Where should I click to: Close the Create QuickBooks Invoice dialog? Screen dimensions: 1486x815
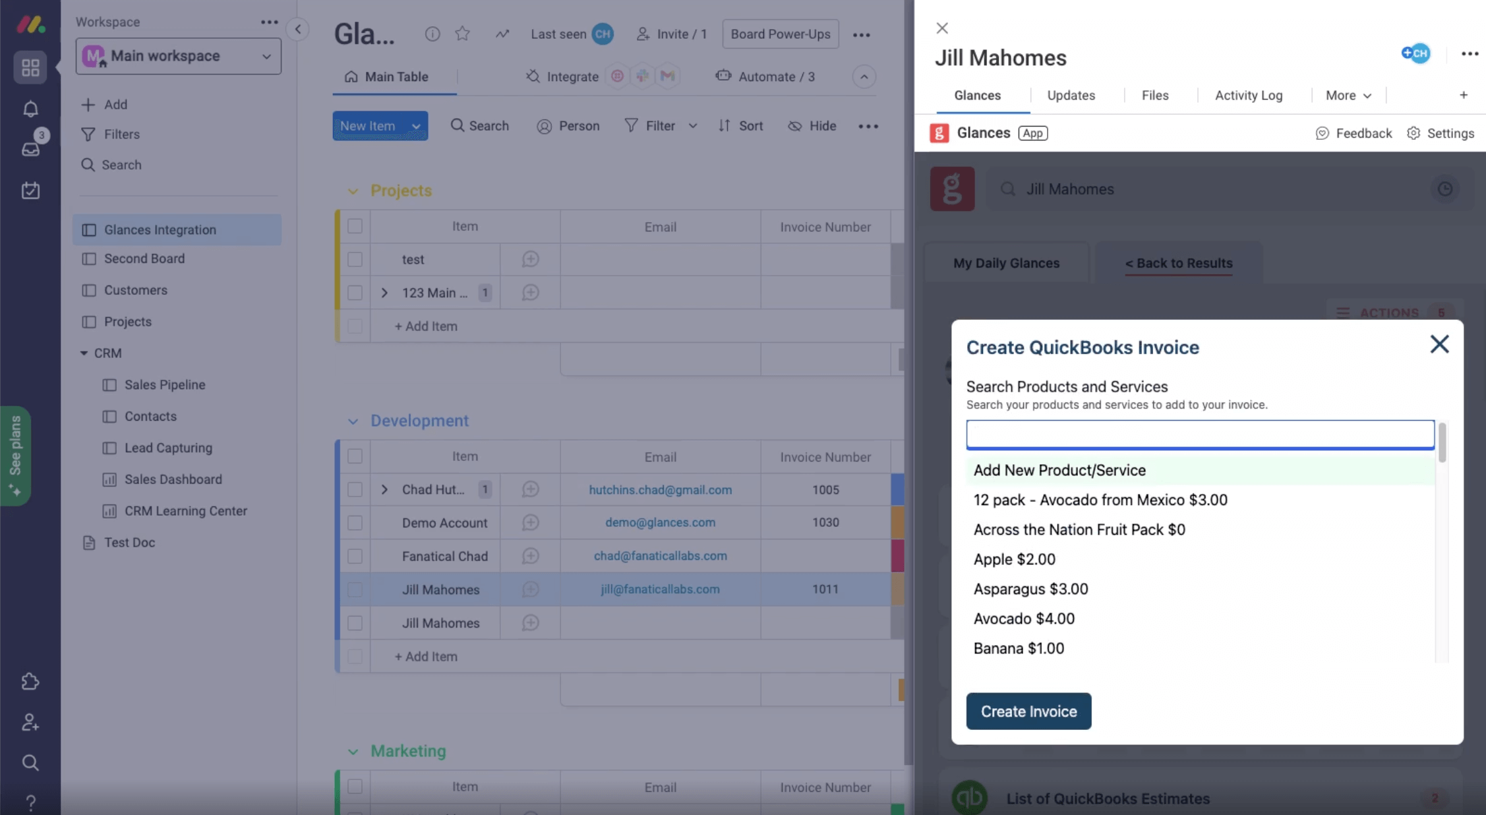point(1439,344)
